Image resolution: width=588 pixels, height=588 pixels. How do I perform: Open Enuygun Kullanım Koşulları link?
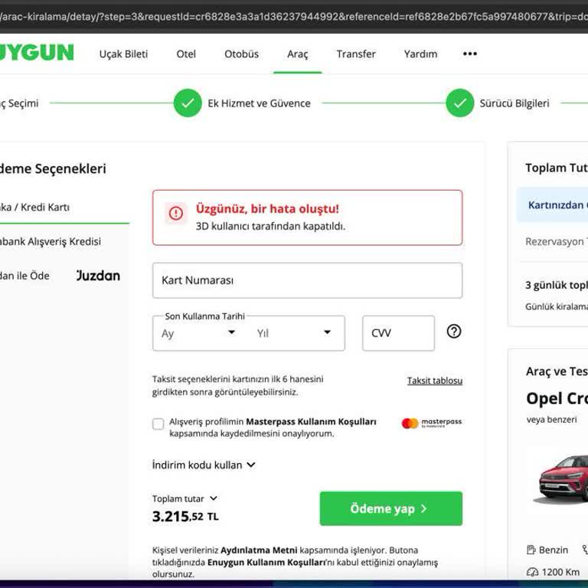(x=266, y=563)
